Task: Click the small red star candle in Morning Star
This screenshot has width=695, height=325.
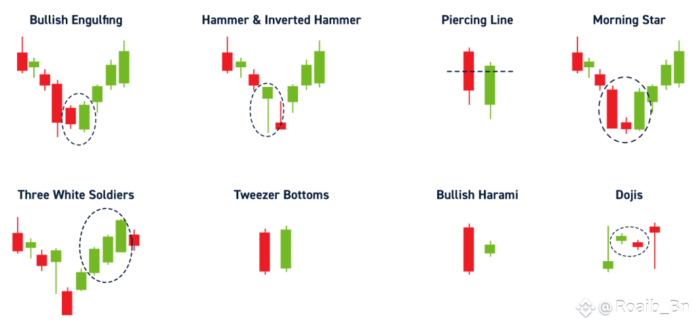Action: point(626,125)
